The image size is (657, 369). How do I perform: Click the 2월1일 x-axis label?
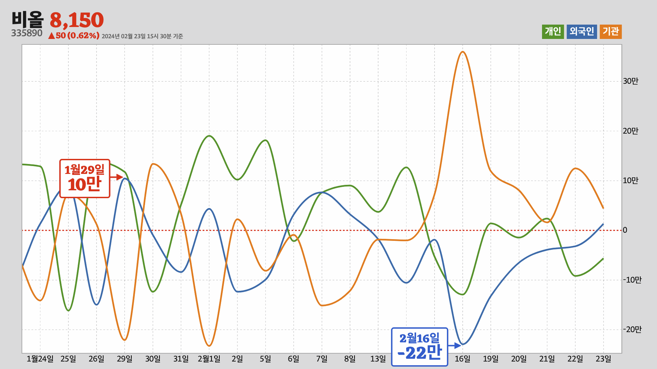209,359
